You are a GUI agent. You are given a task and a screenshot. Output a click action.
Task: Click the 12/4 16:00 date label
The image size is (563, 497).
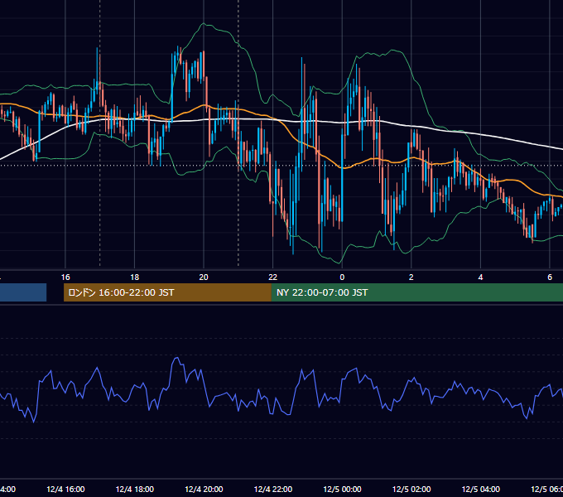click(x=65, y=490)
